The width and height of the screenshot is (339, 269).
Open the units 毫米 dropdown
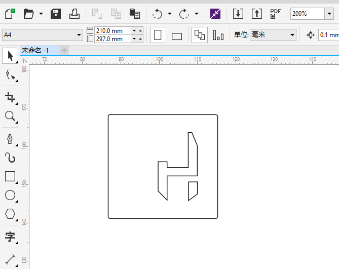pyautogui.click(x=292, y=35)
